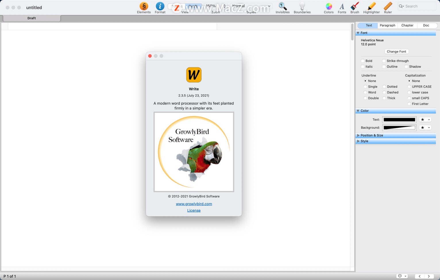Click the Change Font button
Image resolution: width=440 pixels, height=280 pixels.
pyautogui.click(x=396, y=52)
